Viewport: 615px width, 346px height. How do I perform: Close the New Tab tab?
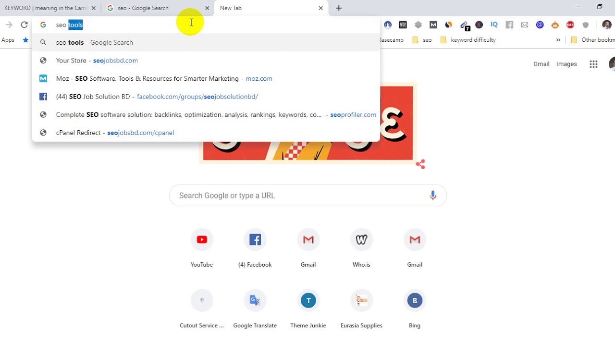pyautogui.click(x=320, y=8)
